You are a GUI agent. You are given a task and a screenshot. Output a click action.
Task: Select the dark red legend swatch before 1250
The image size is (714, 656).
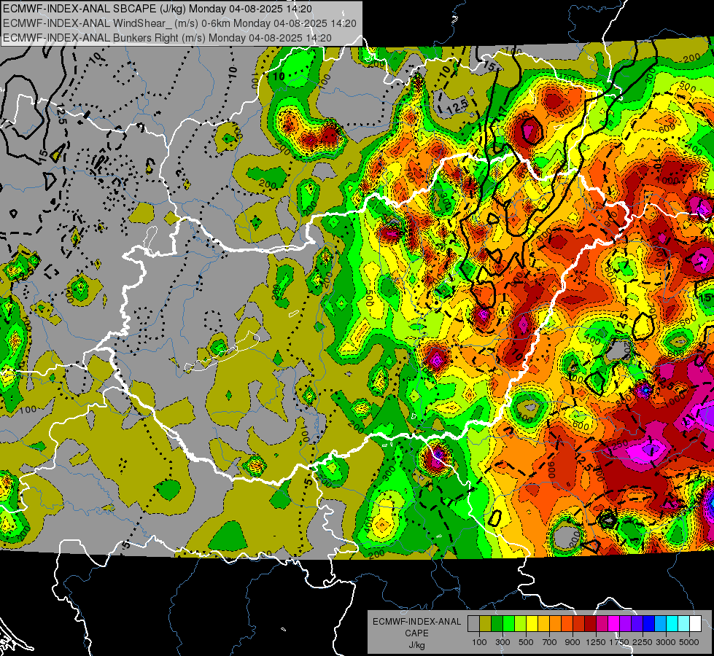tap(591, 624)
